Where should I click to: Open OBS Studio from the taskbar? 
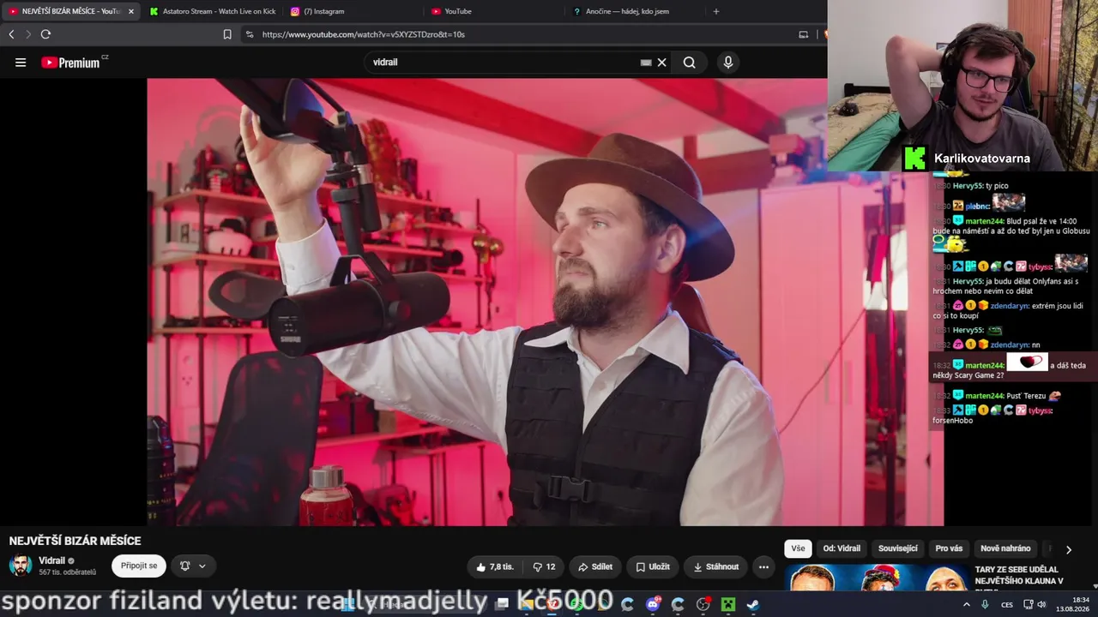point(703,604)
